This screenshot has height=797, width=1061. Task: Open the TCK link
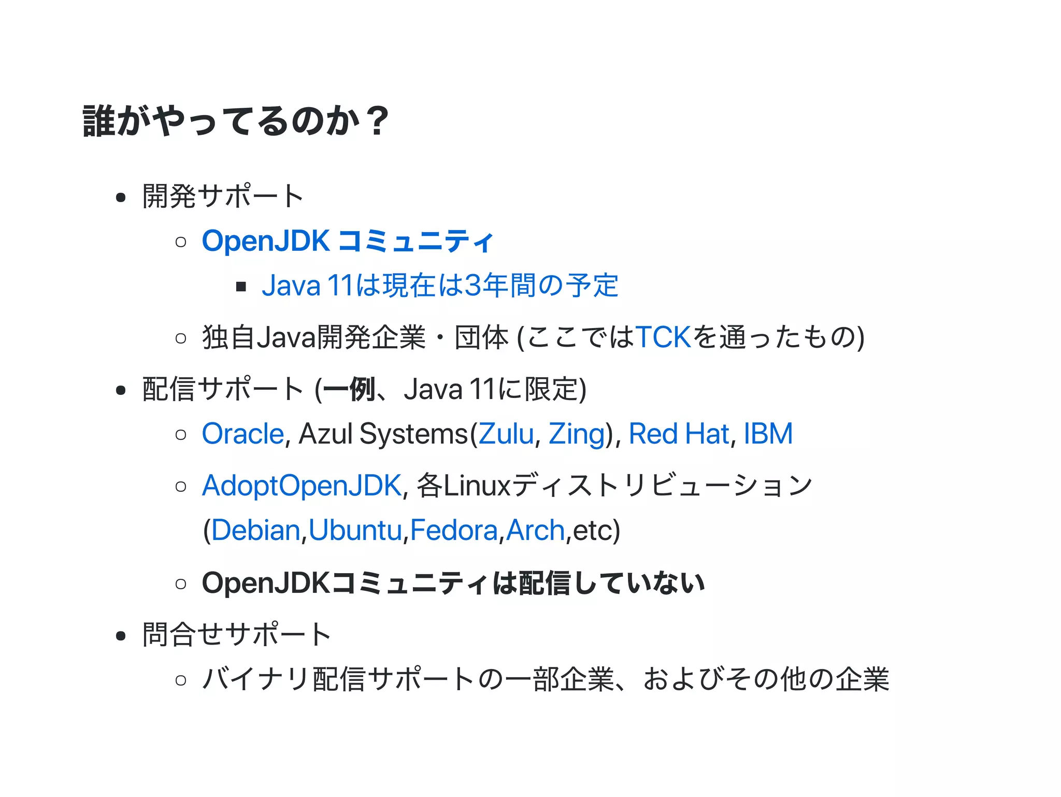click(663, 337)
